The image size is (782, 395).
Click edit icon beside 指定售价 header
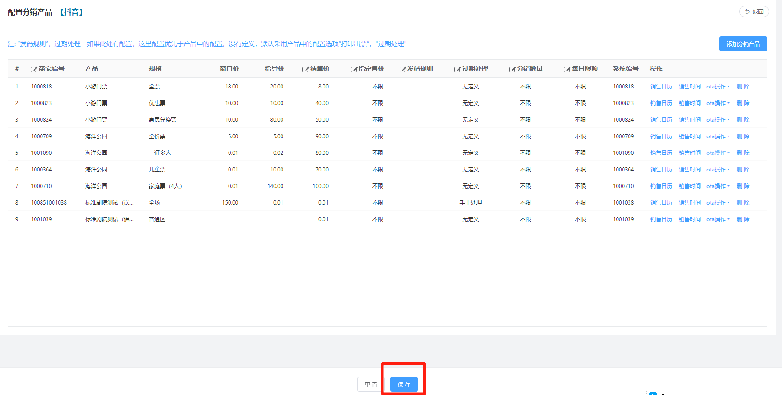353,70
